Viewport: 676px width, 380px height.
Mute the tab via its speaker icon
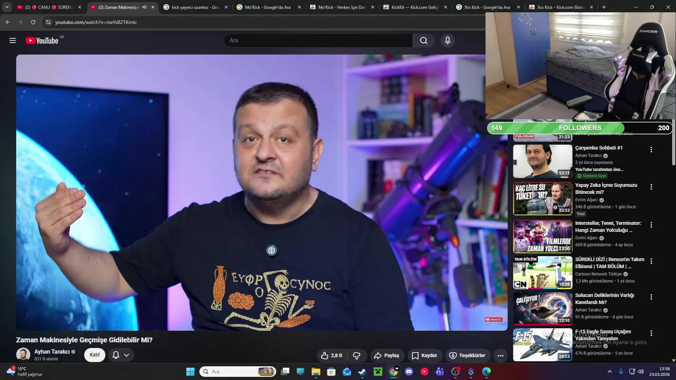click(x=144, y=7)
